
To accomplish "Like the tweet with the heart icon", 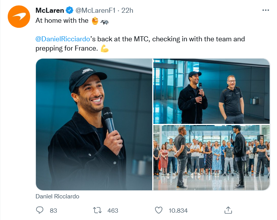I will coord(158,210).
